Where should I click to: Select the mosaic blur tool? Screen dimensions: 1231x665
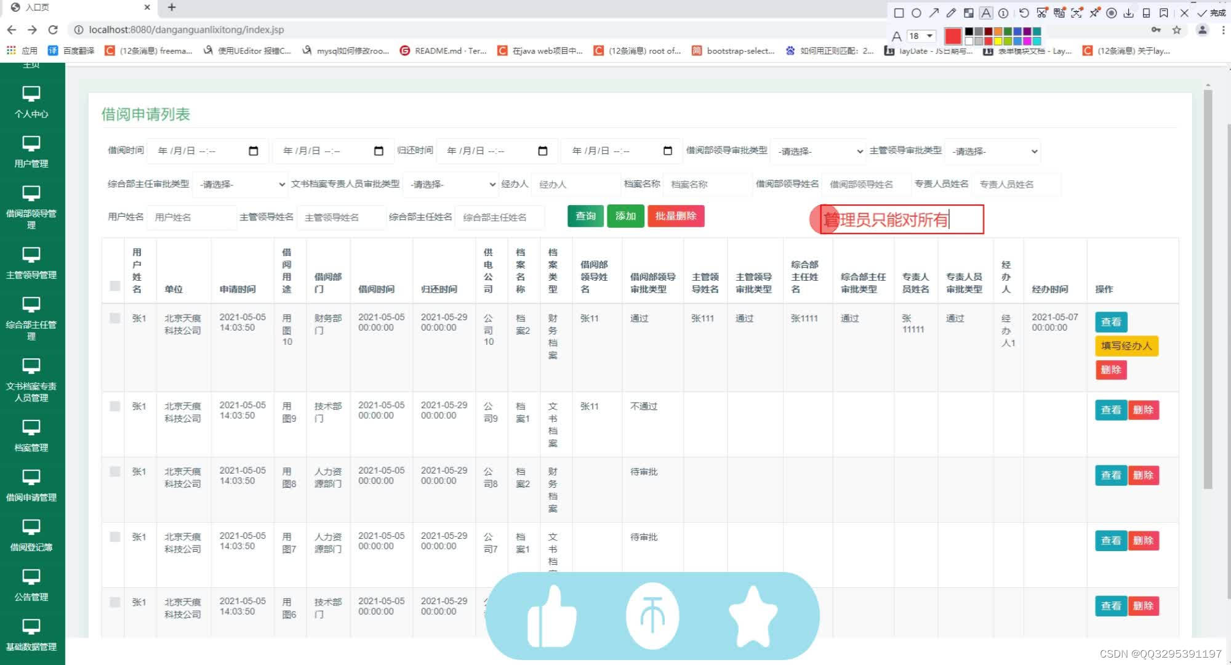pyautogui.click(x=969, y=13)
